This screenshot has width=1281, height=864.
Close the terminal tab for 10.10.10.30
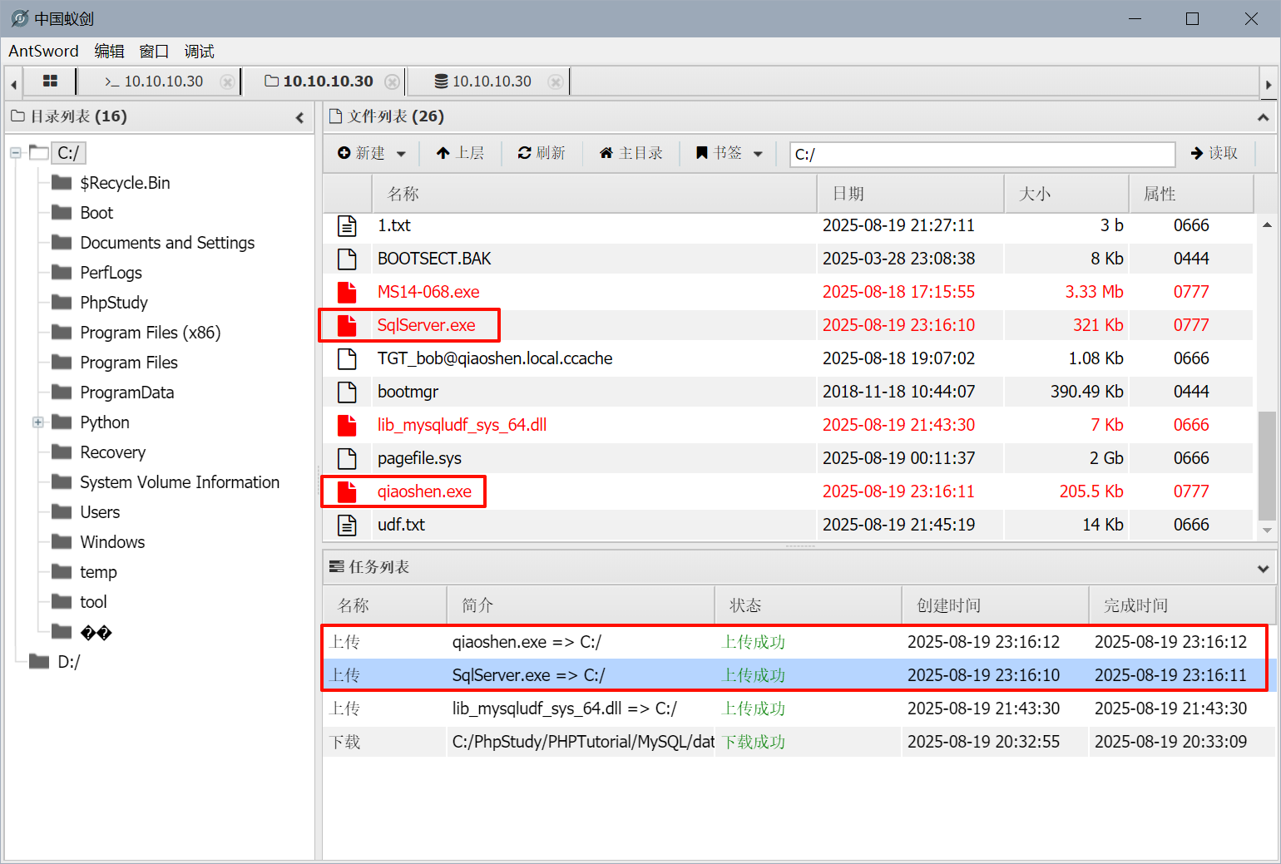226,81
